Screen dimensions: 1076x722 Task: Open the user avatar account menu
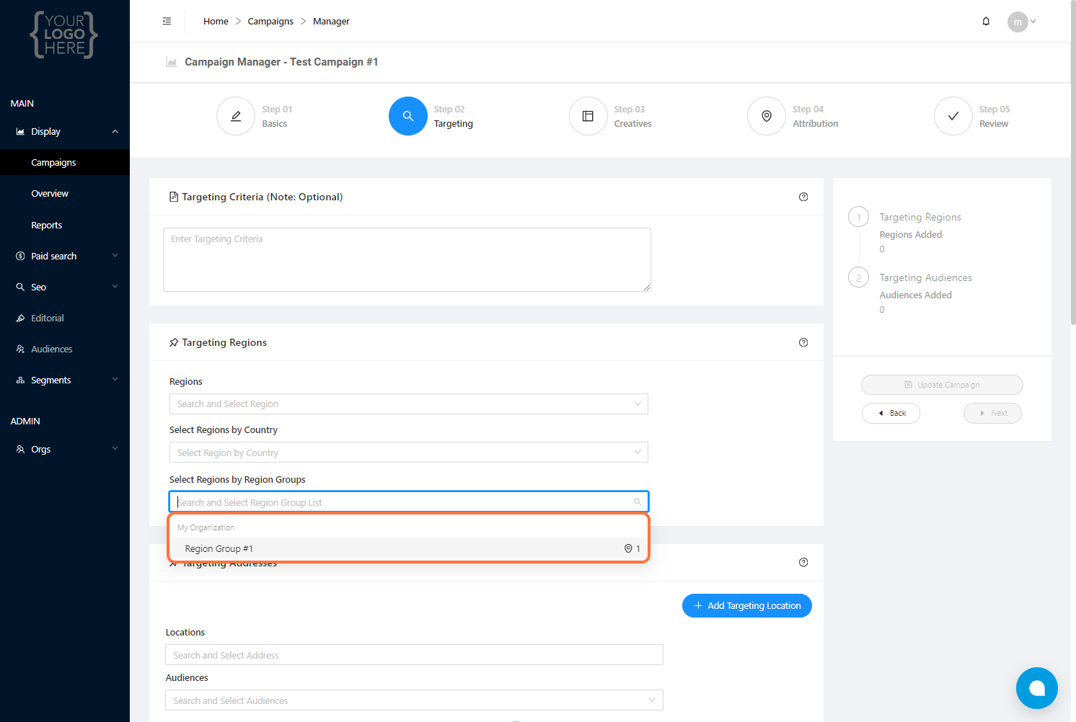[x=1020, y=22]
